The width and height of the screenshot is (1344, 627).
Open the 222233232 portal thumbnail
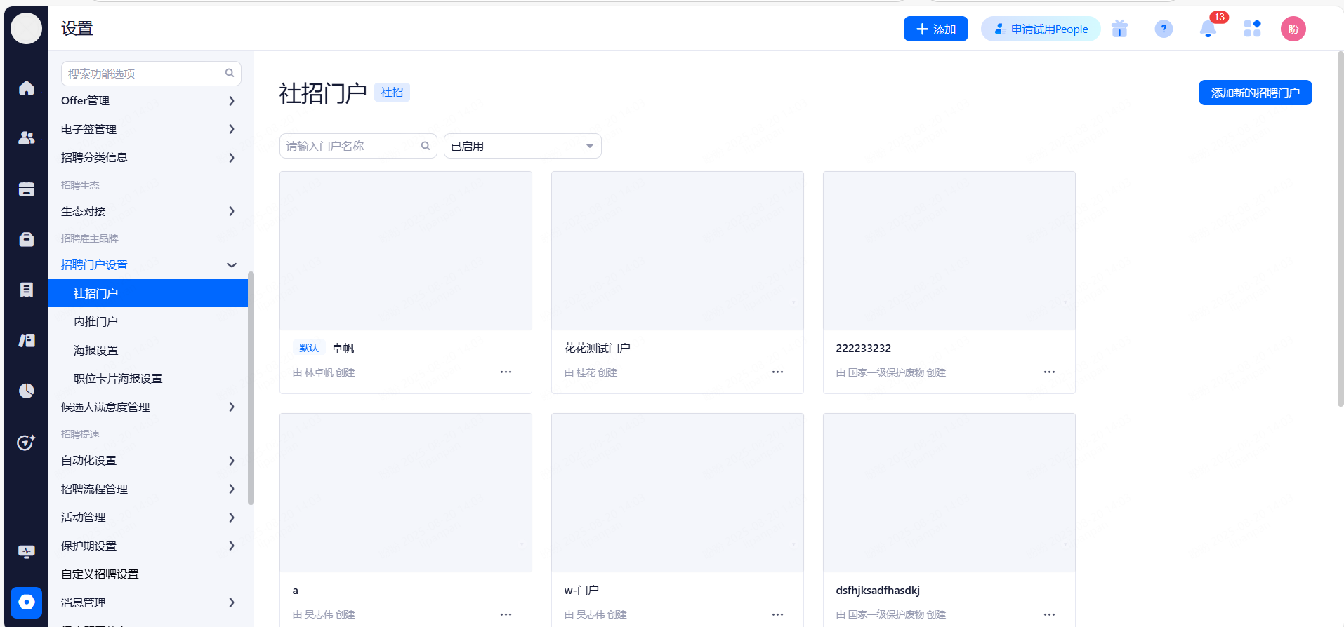pyautogui.click(x=949, y=251)
